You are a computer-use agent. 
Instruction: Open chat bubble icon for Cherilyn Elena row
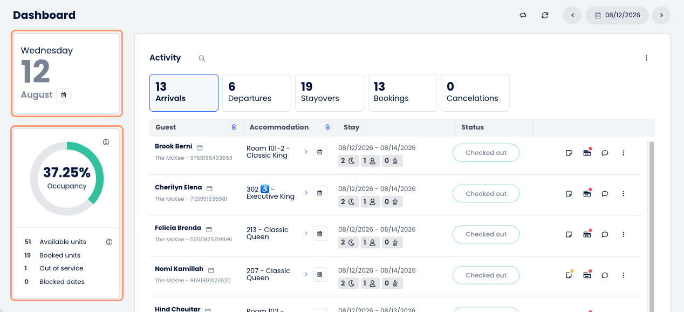point(605,194)
